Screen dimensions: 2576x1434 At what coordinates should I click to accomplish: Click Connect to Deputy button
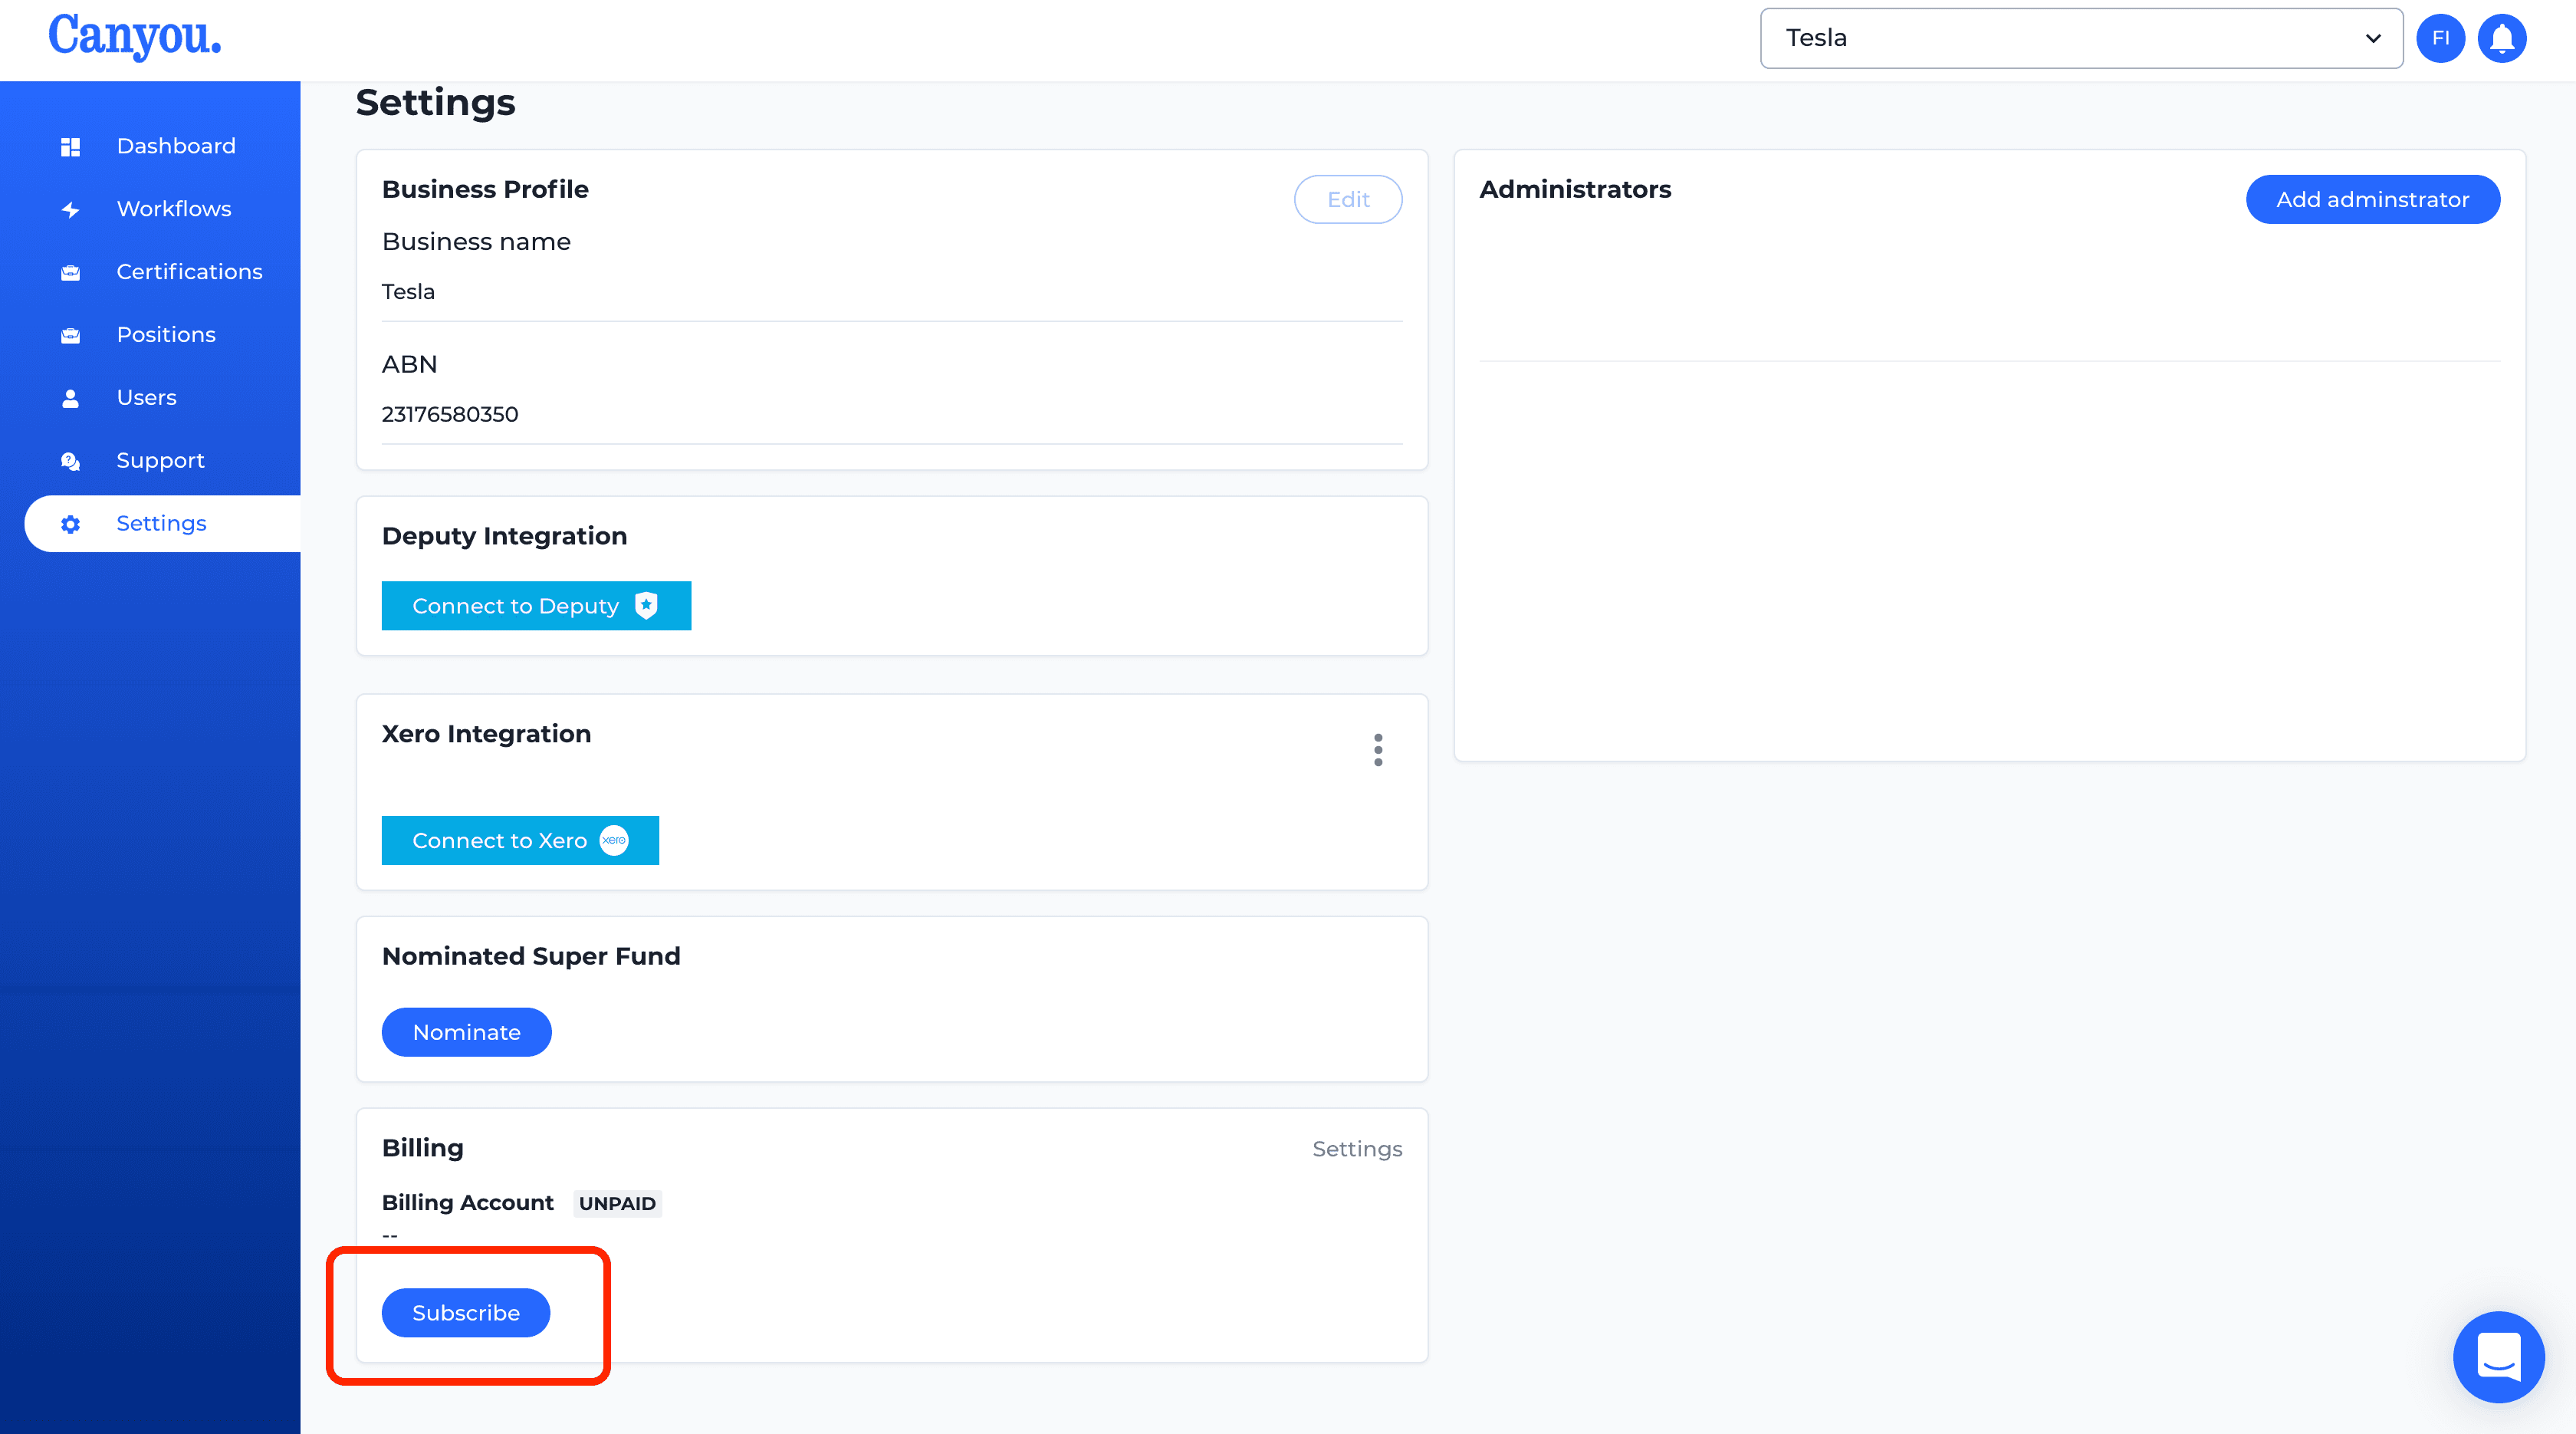[536, 606]
